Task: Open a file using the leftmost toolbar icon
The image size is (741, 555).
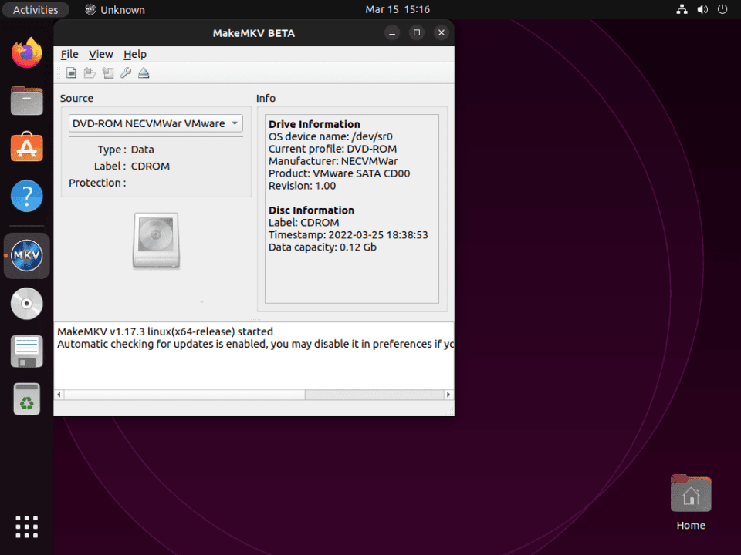Action: click(x=71, y=72)
